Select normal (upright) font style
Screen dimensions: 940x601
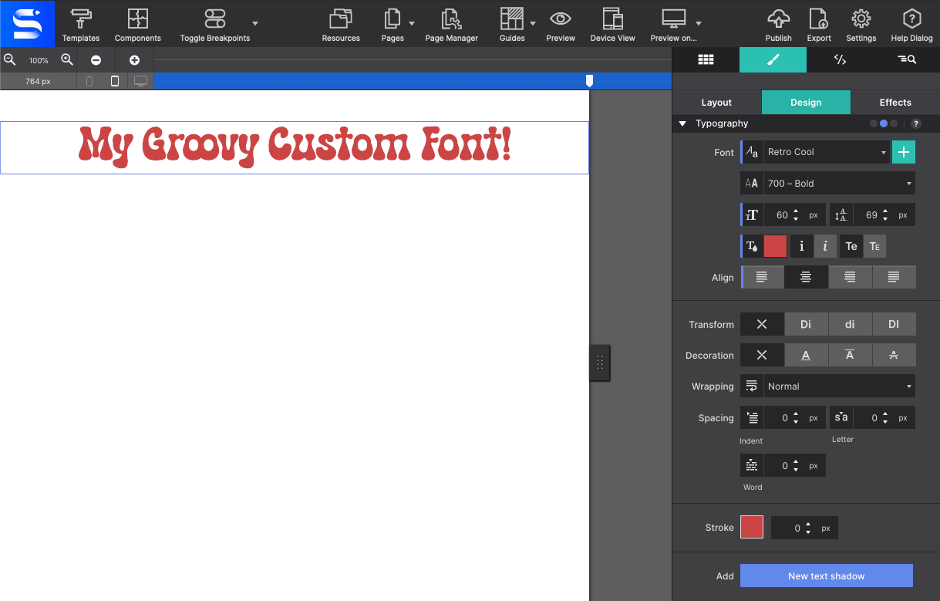(802, 246)
